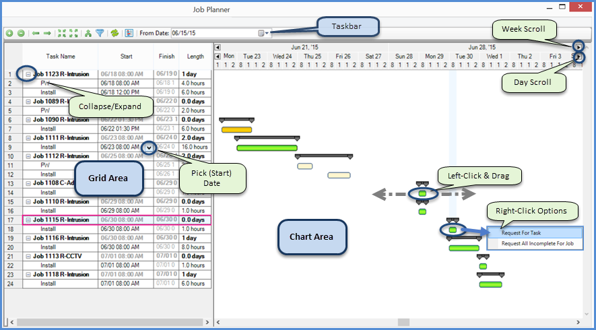Screen dimensions: 596x330
Task: Click the chart horizontal scrollbar thumb
Action: pyautogui.click(x=403, y=322)
